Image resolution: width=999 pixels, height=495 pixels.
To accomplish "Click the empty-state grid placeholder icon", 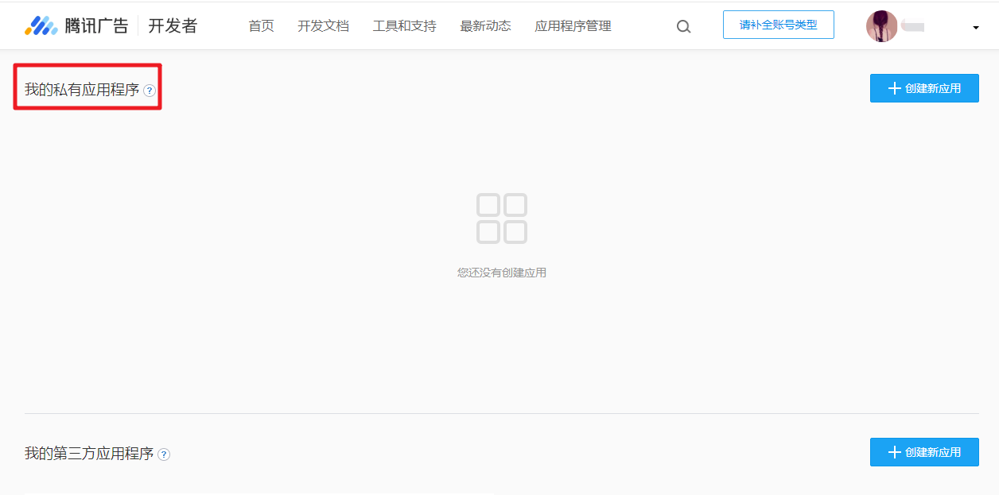I will click(x=502, y=218).
